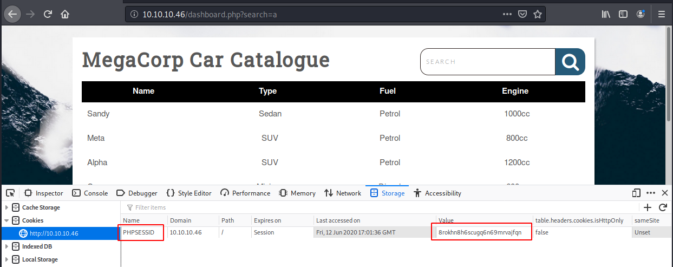Viewport: 673px width, 267px height.
Task: Add a new cookie with the plus icon
Action: (647, 207)
